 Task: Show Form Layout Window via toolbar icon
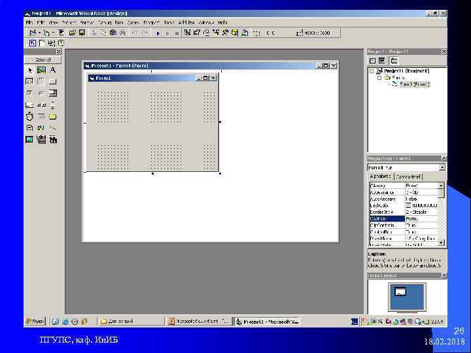point(206,33)
